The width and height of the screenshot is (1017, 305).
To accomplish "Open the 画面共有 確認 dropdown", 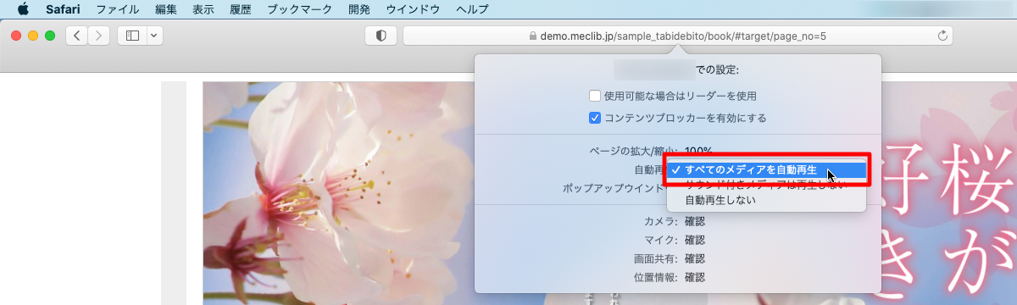I will (x=695, y=259).
